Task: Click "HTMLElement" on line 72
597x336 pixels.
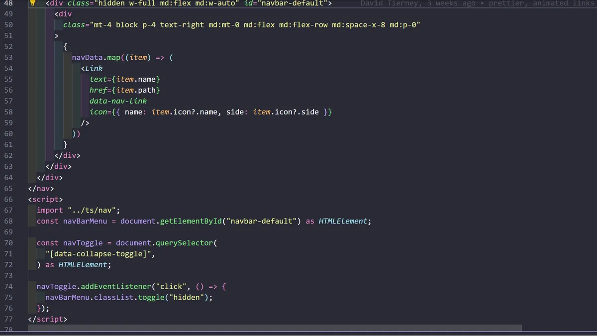Action: [x=83, y=265]
